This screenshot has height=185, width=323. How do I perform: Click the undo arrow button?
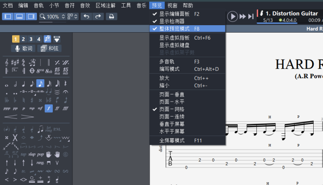click(86, 16)
